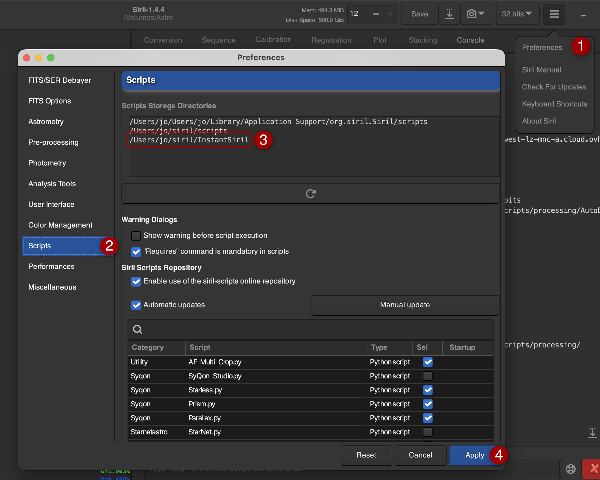Screen dimensions: 600x480
Task: Open FITS Options preferences section
Action: [x=68, y=101]
